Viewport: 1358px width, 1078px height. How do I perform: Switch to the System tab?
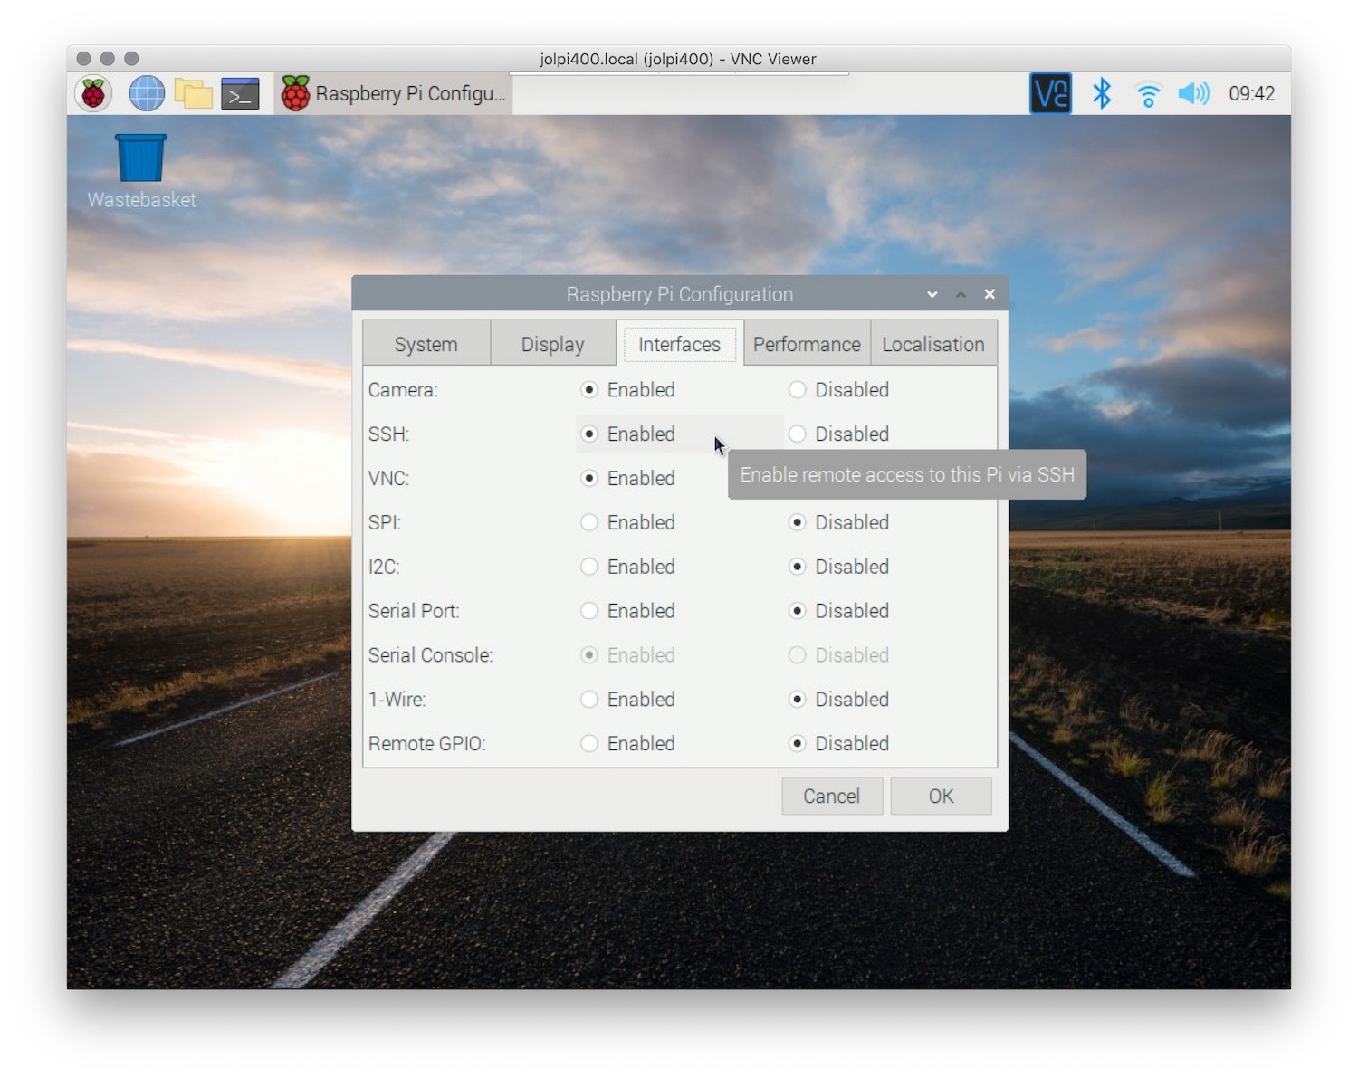[426, 344]
